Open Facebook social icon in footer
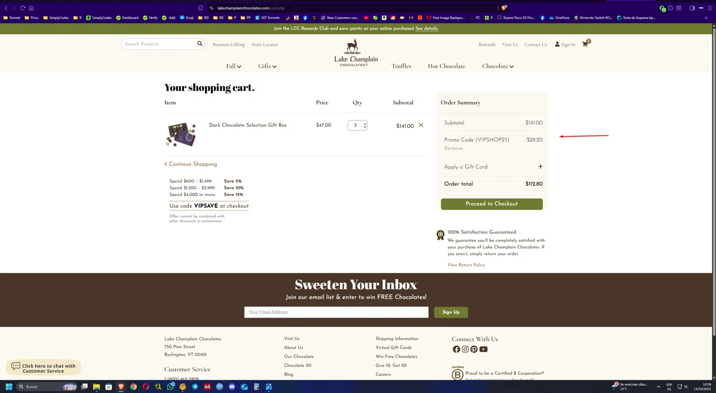This screenshot has height=393, width=716. [456, 349]
